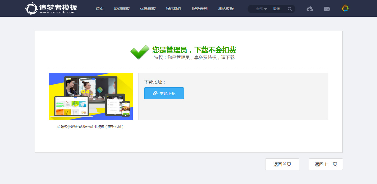Open the template preview thumbnail image
Image resolution: width=377 pixels, height=184 pixels.
click(91, 96)
